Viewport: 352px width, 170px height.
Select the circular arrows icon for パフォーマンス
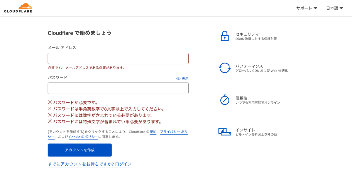click(224, 68)
